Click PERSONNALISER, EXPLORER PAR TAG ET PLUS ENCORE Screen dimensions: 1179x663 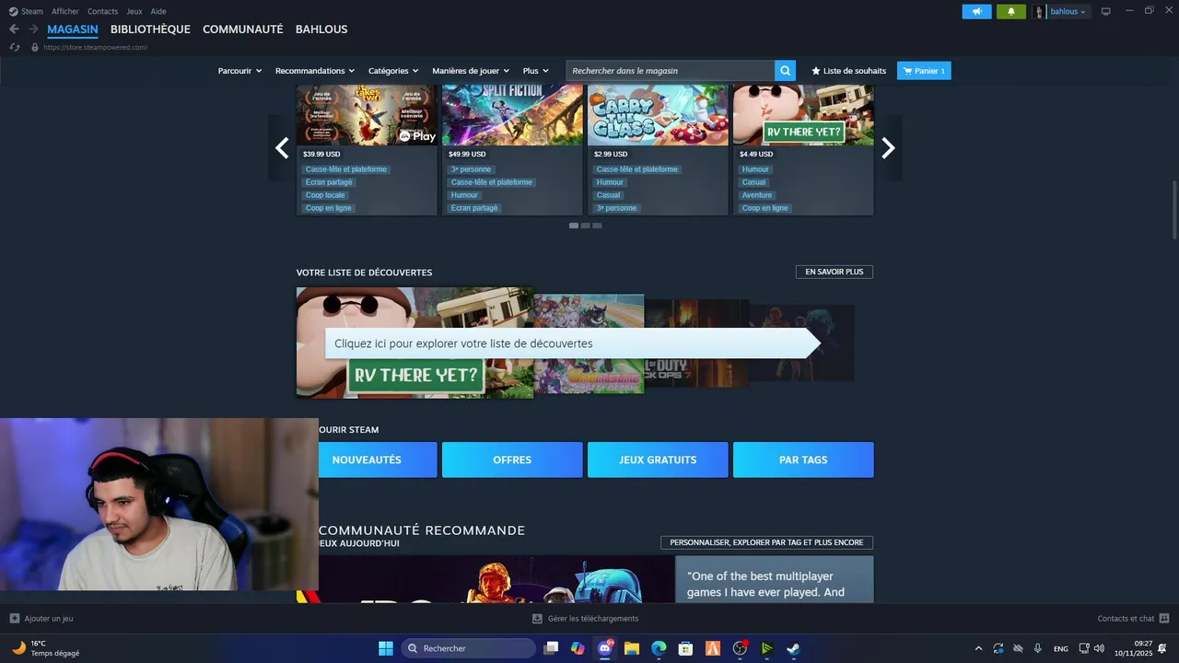766,542
